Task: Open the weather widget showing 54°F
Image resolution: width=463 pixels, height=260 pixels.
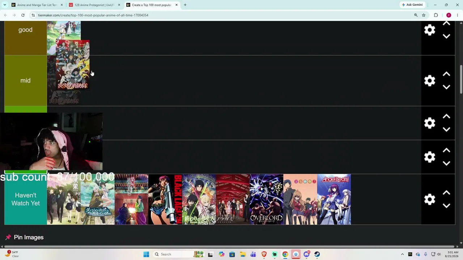Action: [12, 254]
